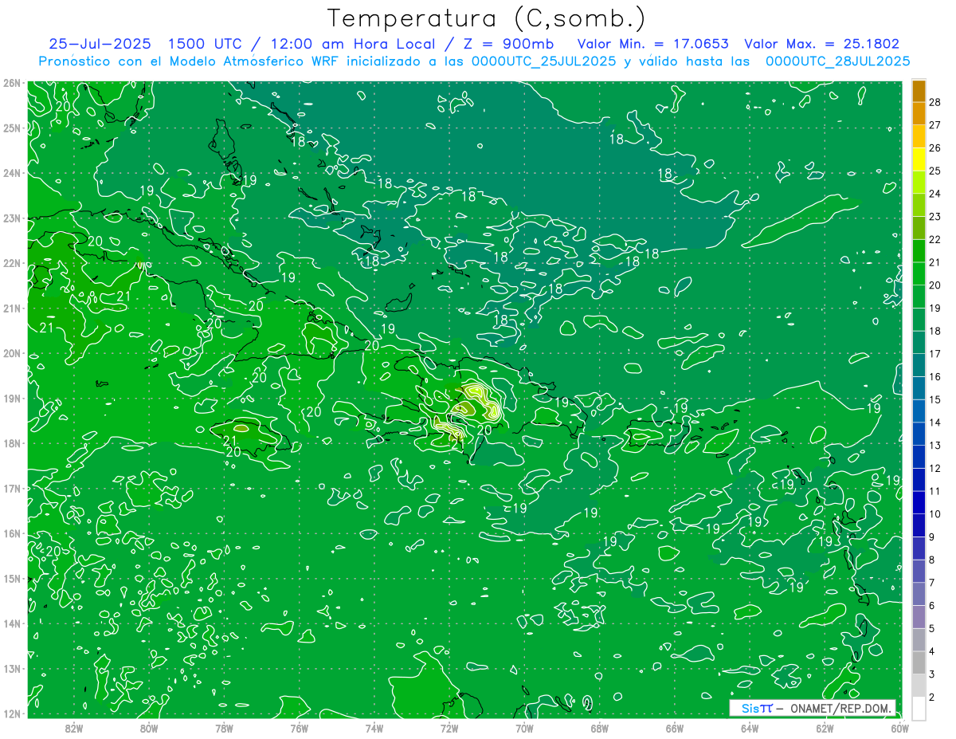Screen dimensions: 956x739
Task: Click the '12' value on the color scale
Action: (934, 468)
